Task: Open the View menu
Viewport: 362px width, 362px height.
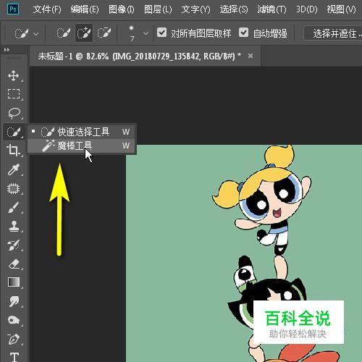Action: pyautogui.click(x=341, y=9)
